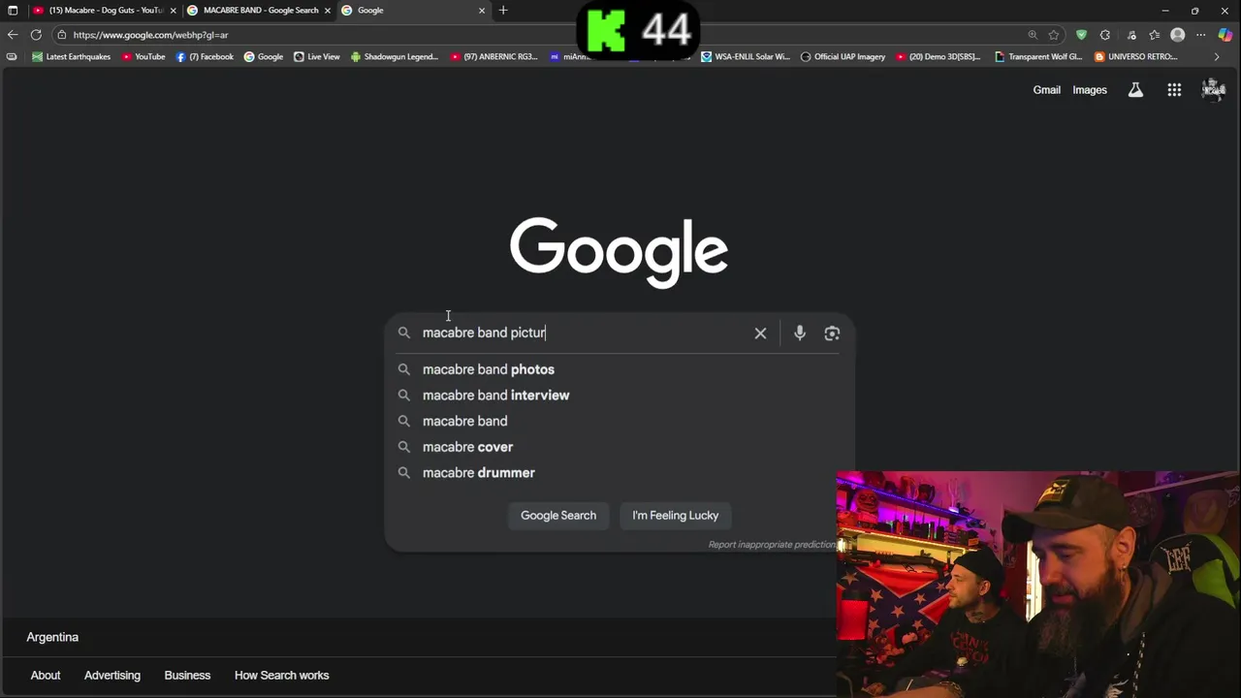The width and height of the screenshot is (1241, 698).
Task: Open the Live View bookmark
Action: coord(317,56)
